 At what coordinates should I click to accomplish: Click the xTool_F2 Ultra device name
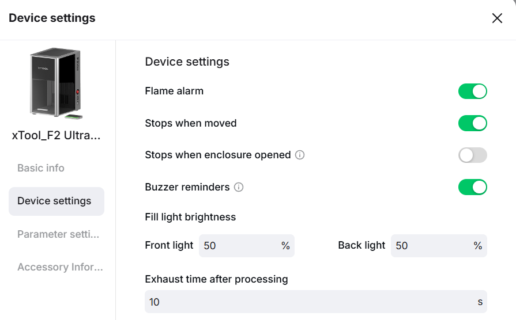[57, 136]
